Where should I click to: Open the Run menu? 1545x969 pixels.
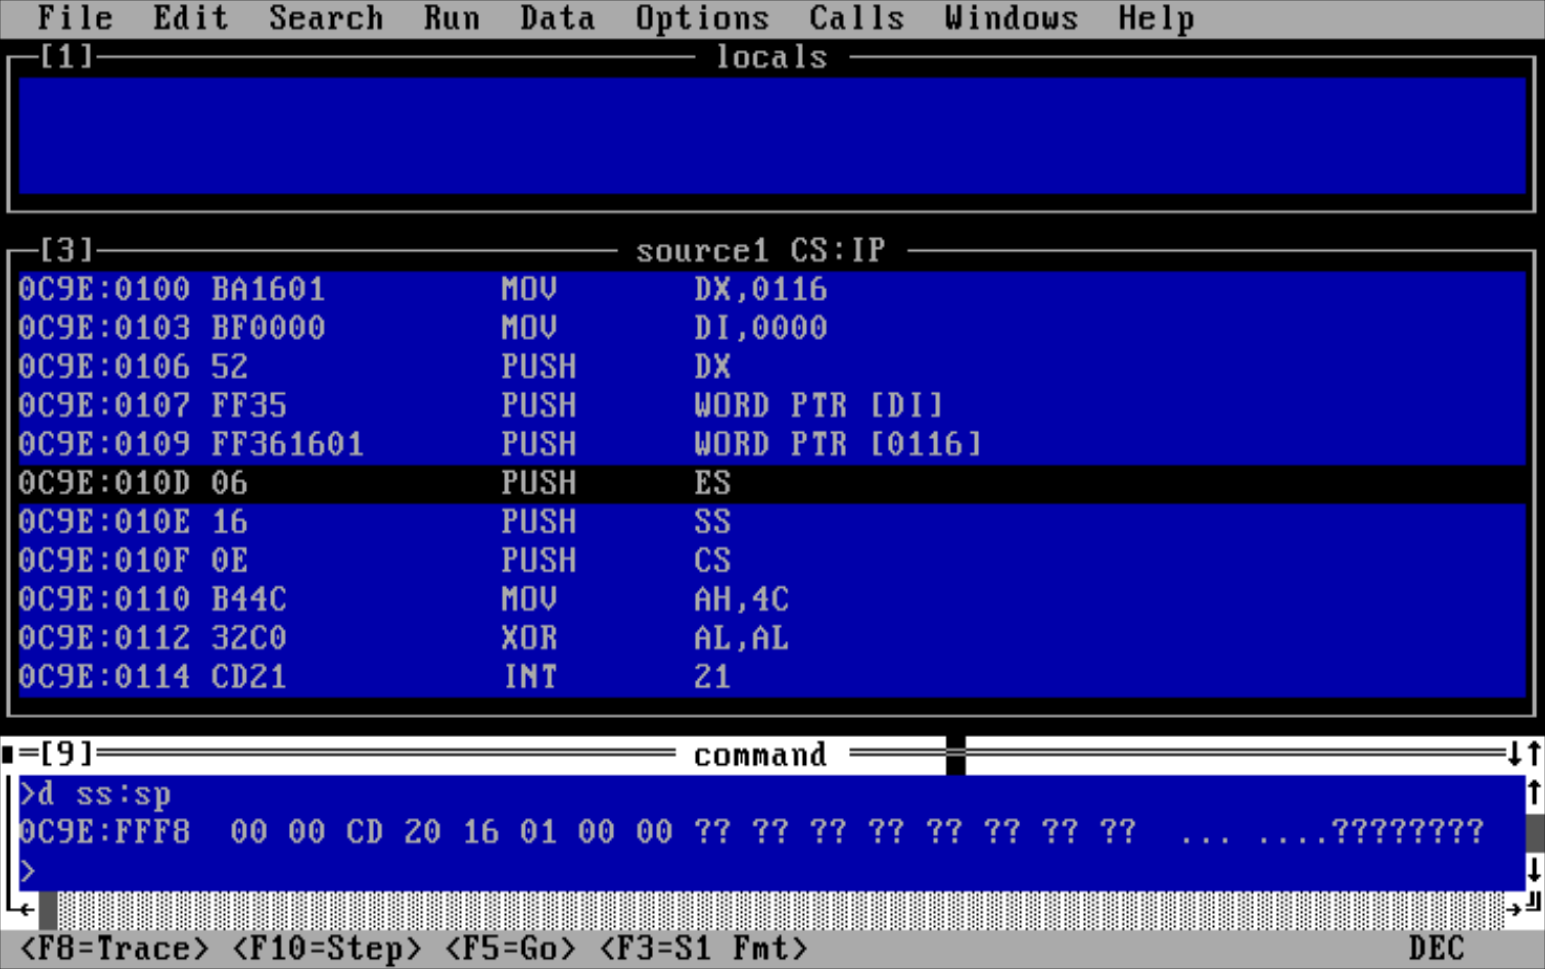[452, 18]
